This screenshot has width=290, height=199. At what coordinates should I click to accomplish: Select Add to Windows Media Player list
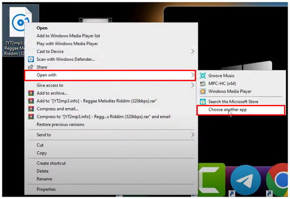(x=68, y=36)
